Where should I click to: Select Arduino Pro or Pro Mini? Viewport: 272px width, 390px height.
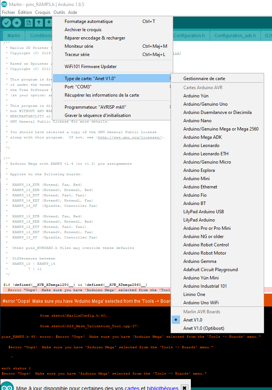[x=218, y=228]
